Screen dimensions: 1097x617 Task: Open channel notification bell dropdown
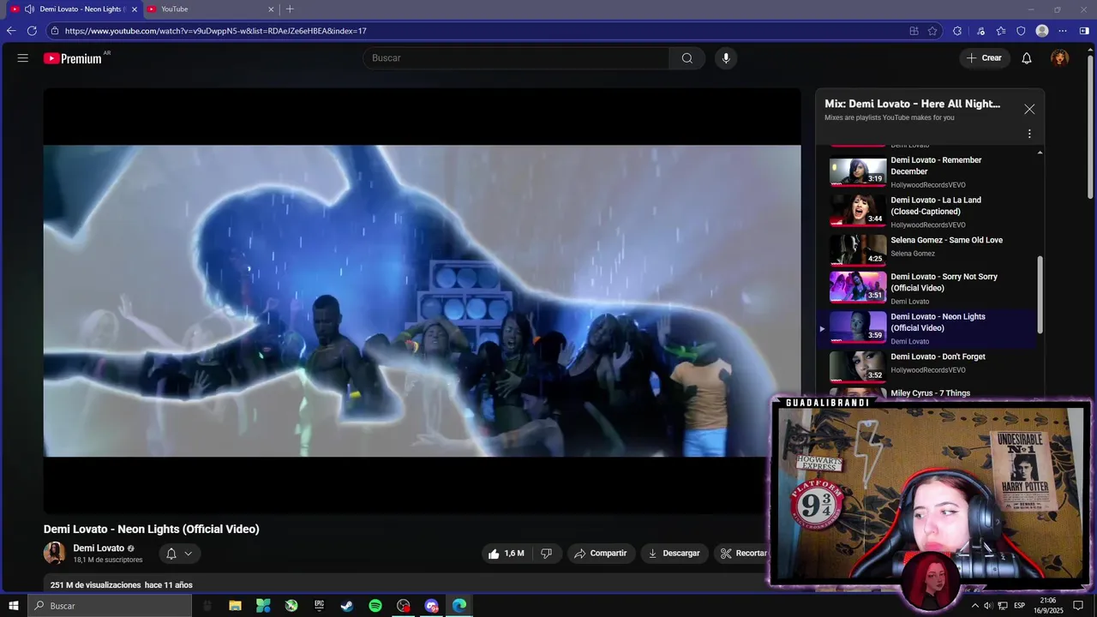coord(180,554)
